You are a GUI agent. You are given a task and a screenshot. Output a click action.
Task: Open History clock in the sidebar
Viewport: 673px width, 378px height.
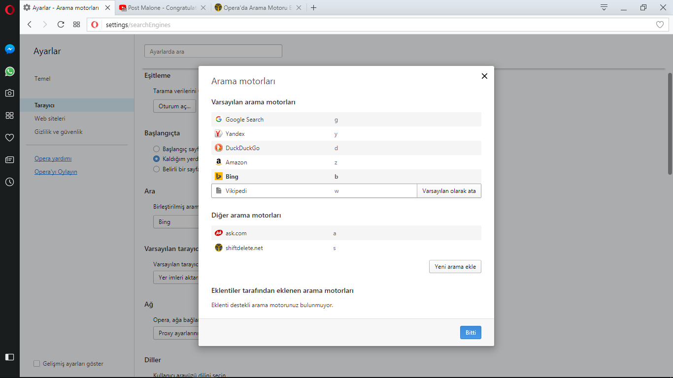(x=10, y=182)
